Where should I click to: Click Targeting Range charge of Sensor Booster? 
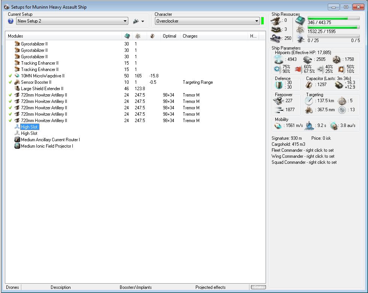[198, 82]
